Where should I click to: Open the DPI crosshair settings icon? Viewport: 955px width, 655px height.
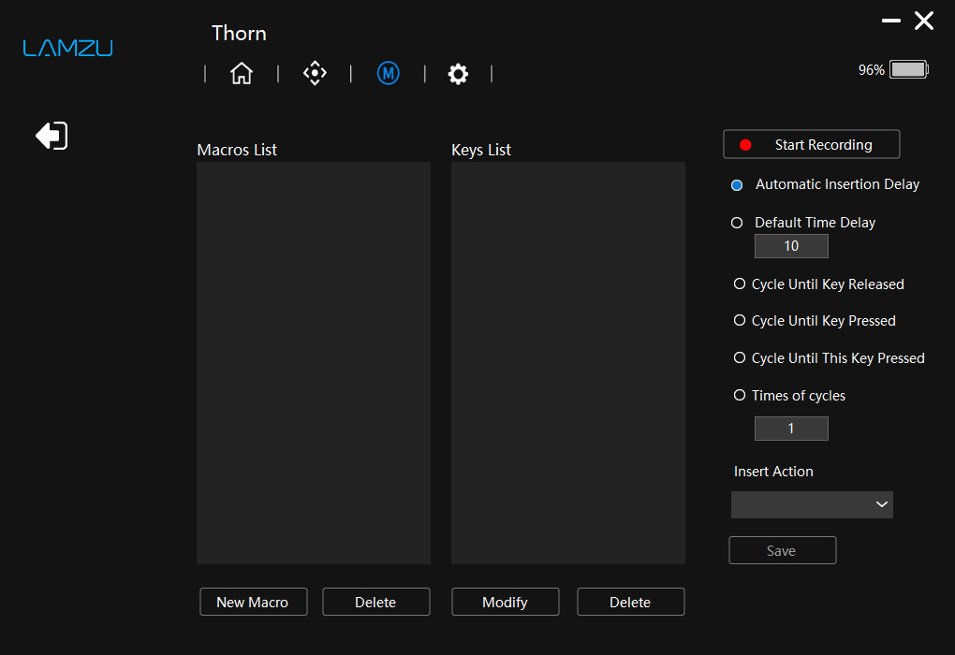click(315, 73)
